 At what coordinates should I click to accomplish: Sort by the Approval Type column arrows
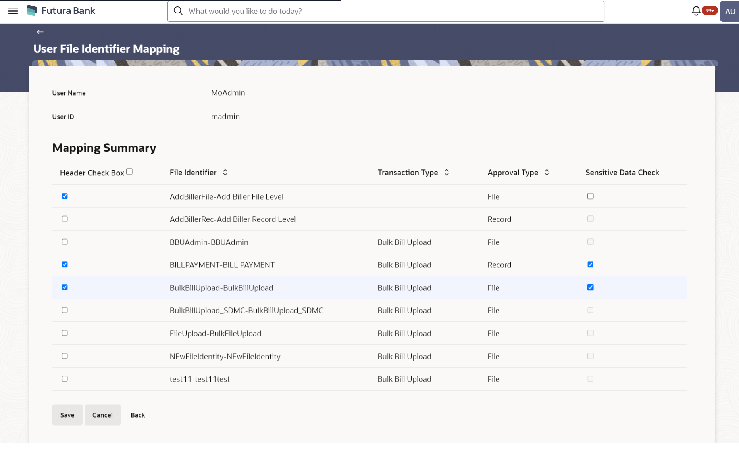[547, 173]
